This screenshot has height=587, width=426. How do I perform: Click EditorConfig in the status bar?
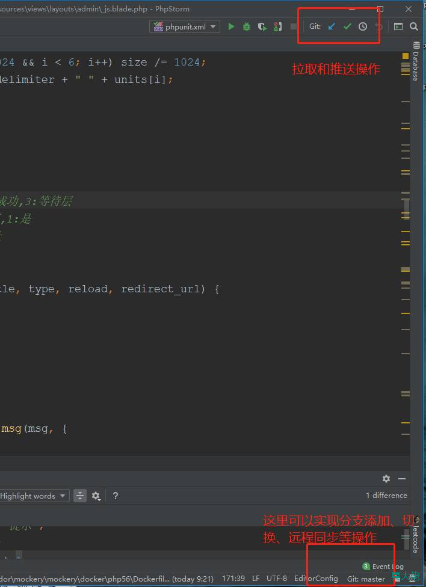coord(316,579)
